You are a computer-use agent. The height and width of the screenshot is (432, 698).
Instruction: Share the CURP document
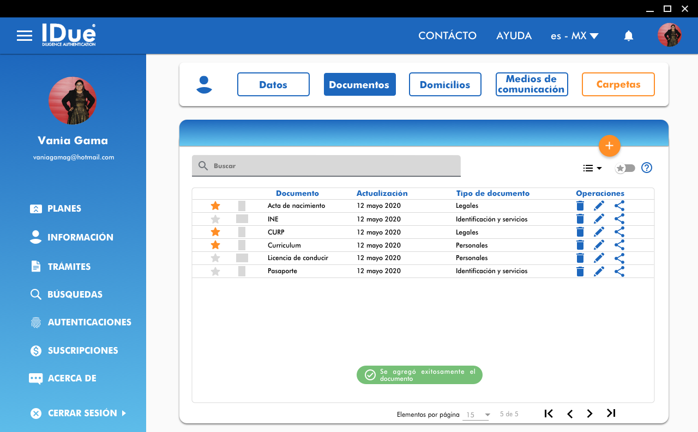click(x=619, y=232)
